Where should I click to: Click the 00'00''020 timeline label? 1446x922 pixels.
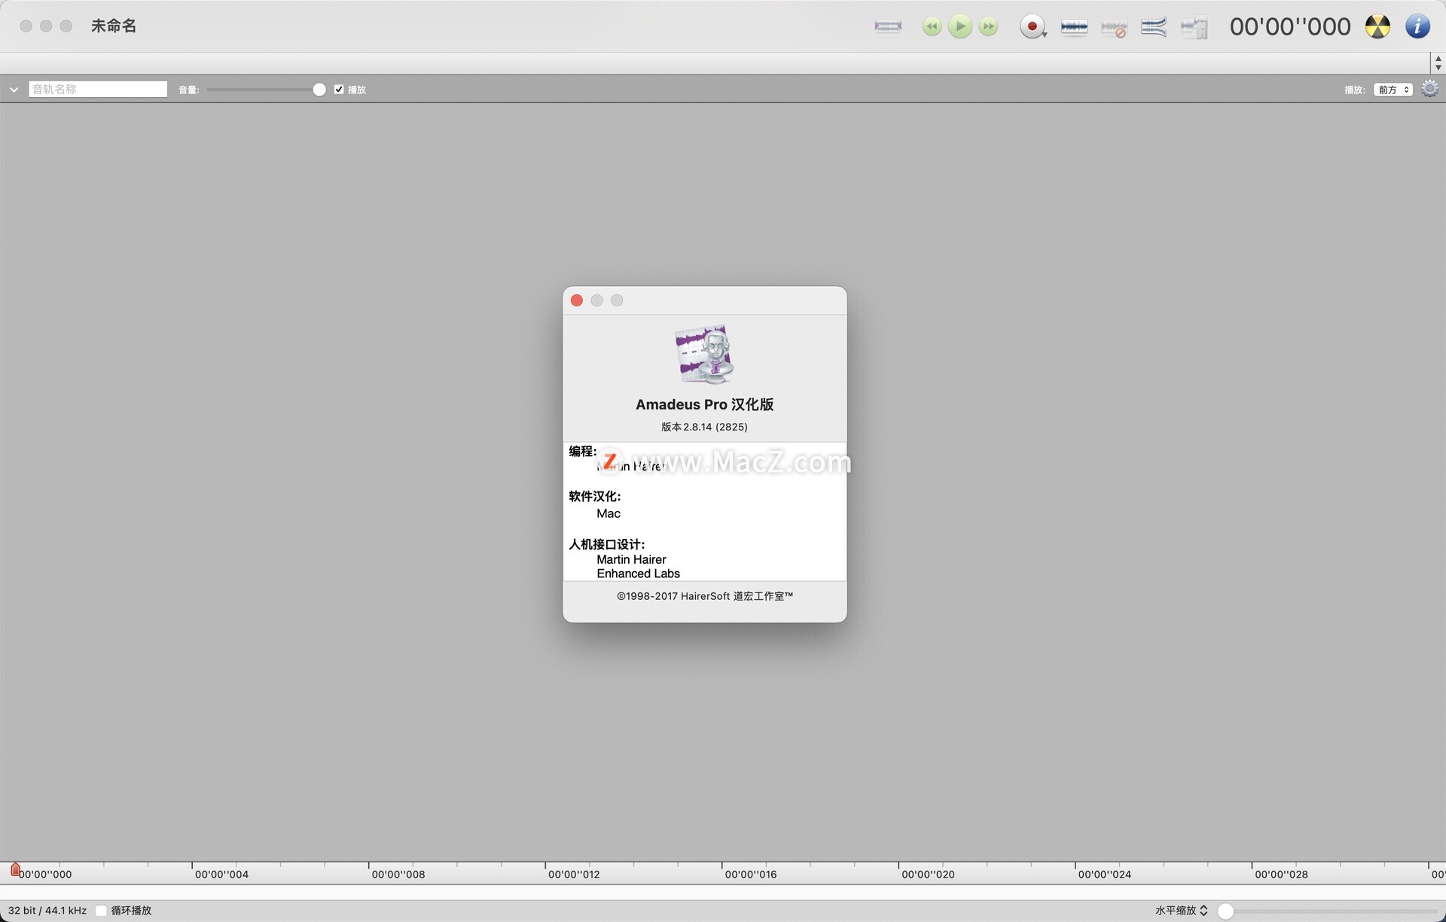(928, 875)
